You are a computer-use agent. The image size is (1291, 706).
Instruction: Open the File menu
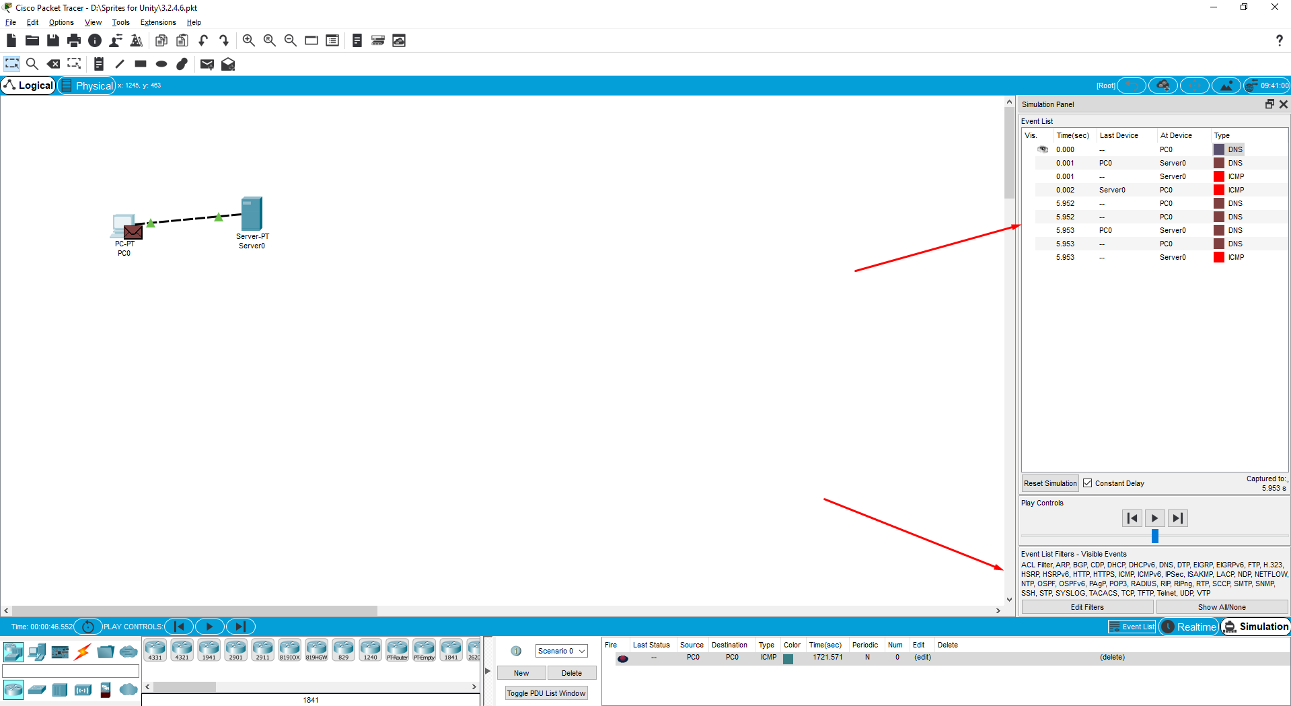(x=11, y=22)
